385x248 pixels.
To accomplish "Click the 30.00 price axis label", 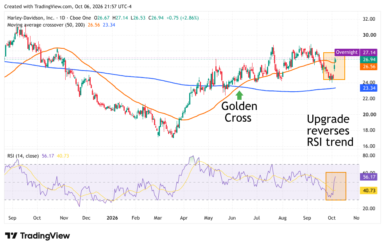I will [369, 35].
